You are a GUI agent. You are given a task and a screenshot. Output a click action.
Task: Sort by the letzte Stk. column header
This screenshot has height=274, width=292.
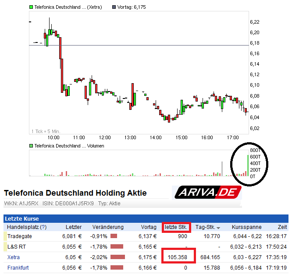click(x=176, y=227)
